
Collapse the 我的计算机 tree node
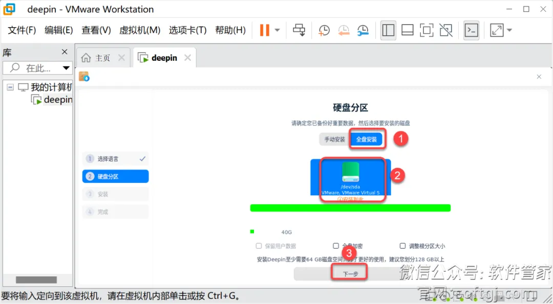(10, 87)
